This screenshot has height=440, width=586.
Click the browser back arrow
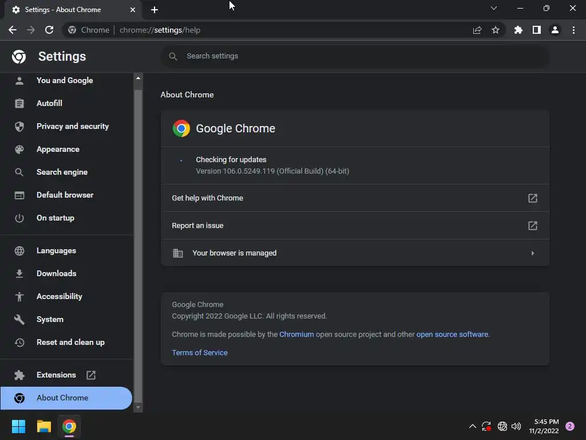tap(13, 30)
